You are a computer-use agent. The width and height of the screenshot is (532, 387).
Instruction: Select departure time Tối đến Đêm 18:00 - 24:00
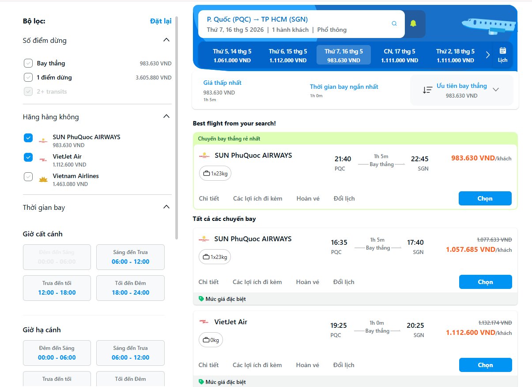pyautogui.click(x=130, y=288)
